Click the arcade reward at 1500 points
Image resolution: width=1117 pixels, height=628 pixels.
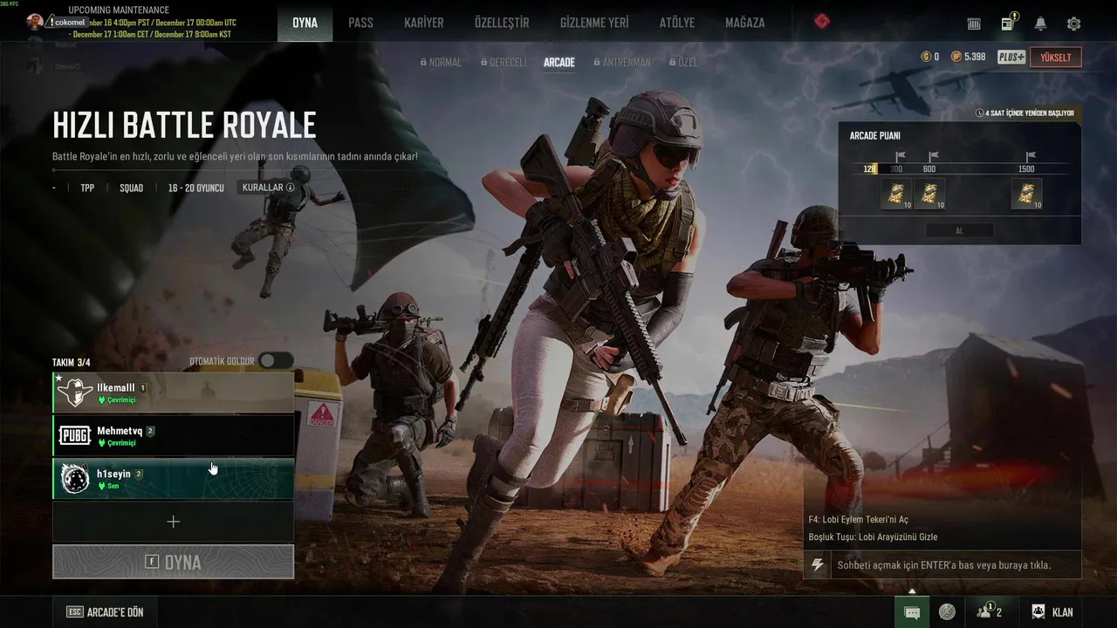coord(1027,194)
